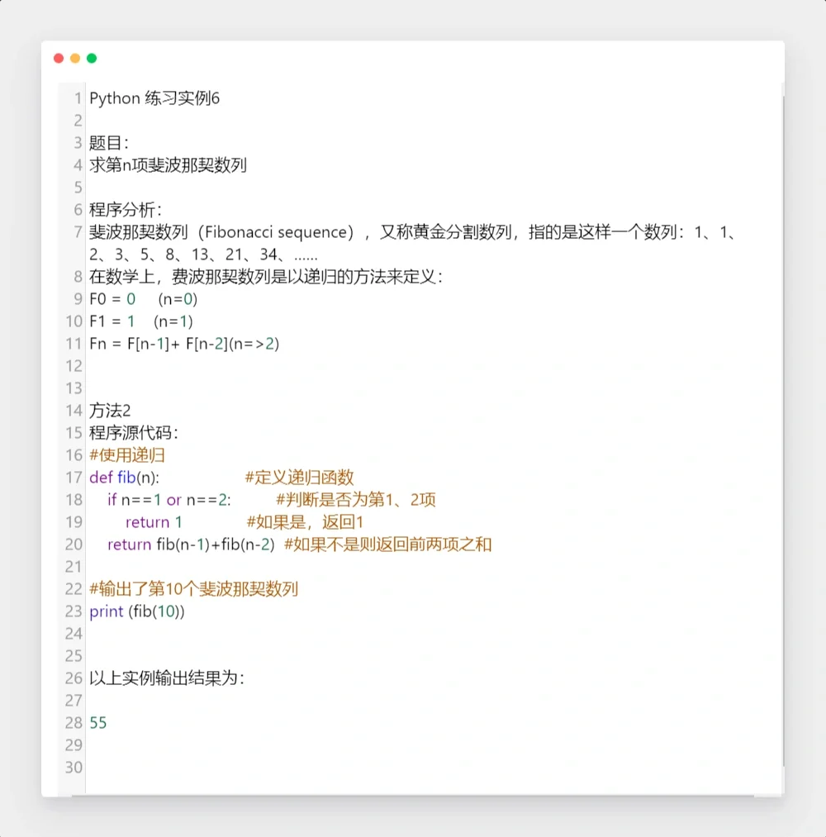Image resolution: width=826 pixels, height=837 pixels.
Task: Click the comment '#如果是，返回1'
Action: [305, 522]
